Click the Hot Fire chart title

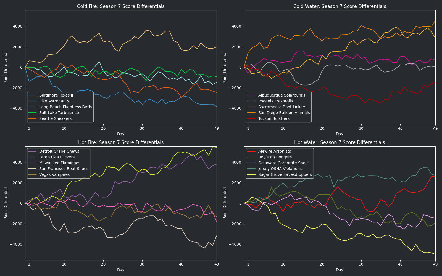pos(121,142)
